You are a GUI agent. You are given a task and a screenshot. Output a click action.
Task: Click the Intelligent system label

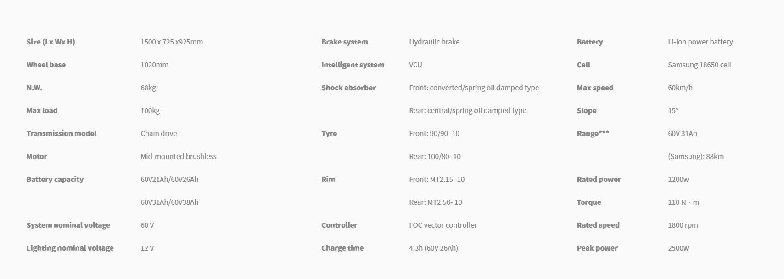pos(353,65)
